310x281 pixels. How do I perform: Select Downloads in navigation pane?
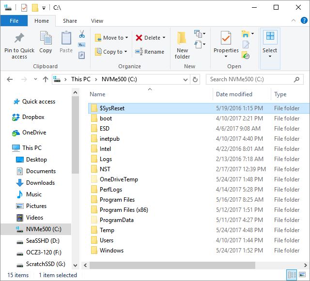click(35, 183)
